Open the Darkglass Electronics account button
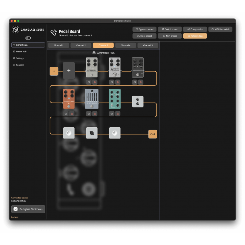This screenshot has height=245, width=245. pos(28,209)
